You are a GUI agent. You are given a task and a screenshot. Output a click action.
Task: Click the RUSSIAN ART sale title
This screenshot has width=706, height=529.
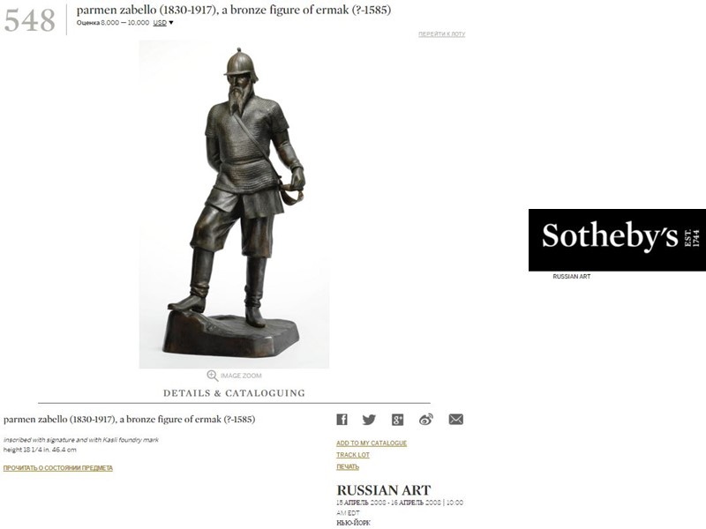[x=384, y=490]
